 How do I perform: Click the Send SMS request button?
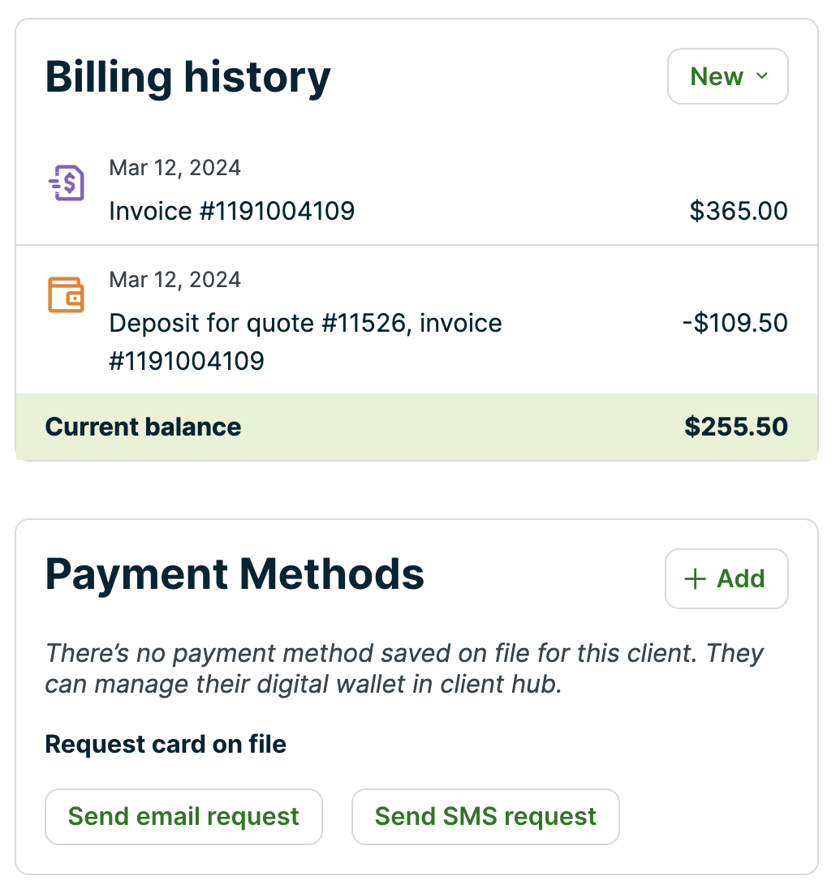(485, 817)
